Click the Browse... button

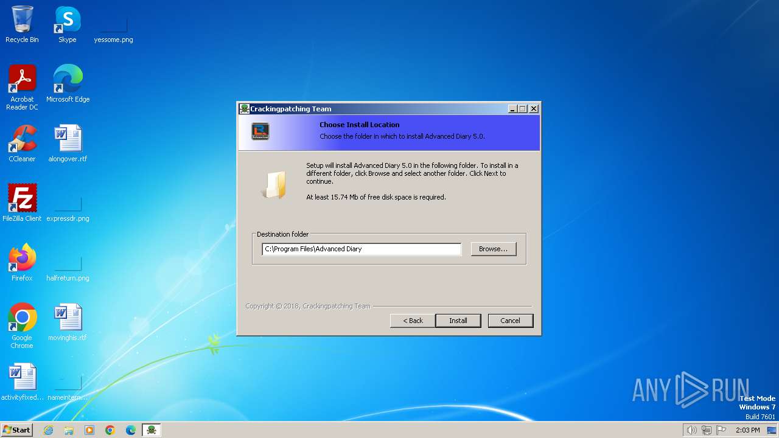[x=494, y=249]
